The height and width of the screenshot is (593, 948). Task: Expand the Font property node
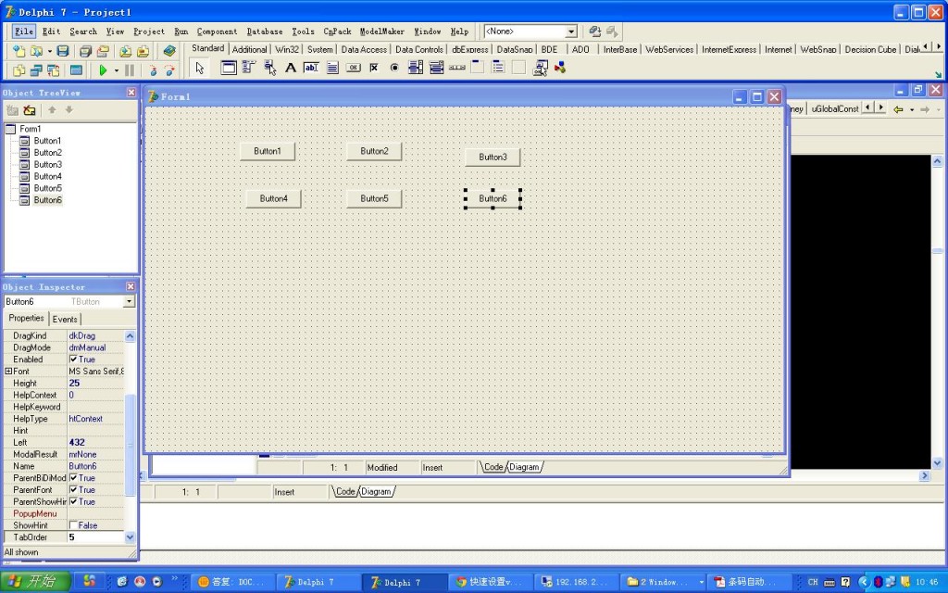tap(8, 372)
